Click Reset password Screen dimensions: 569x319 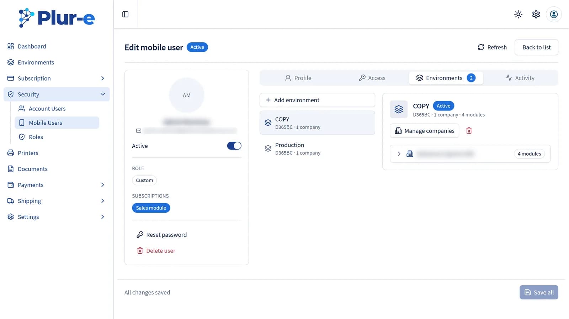162,235
